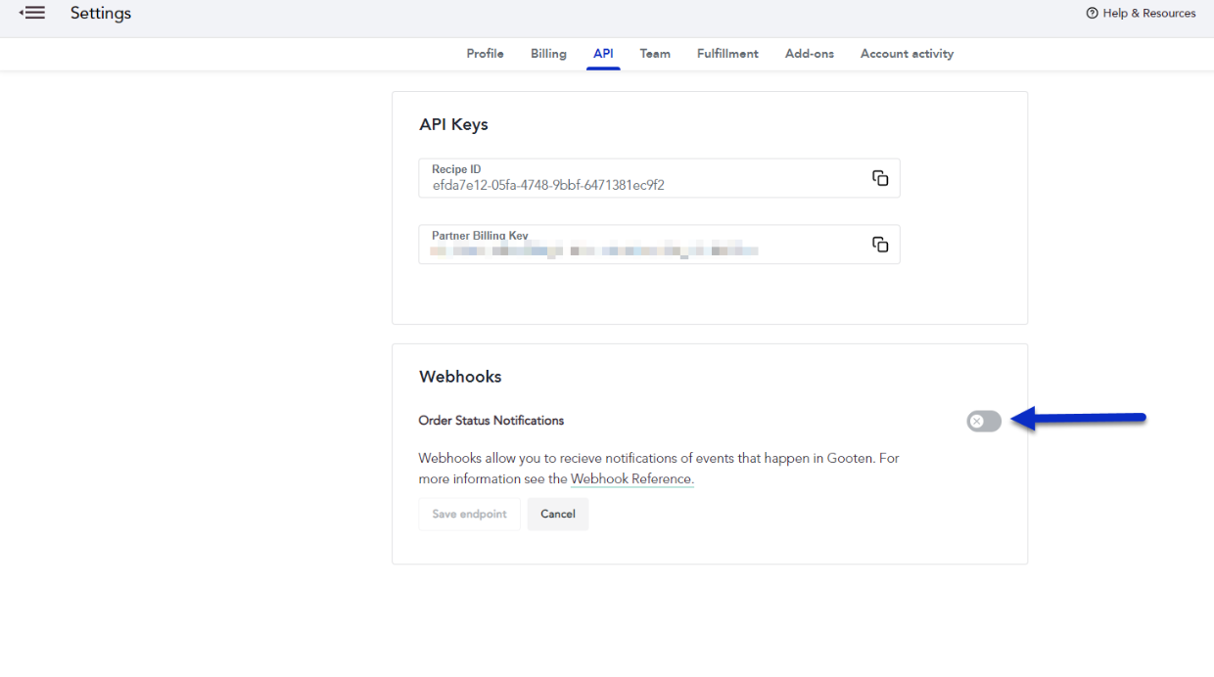Click the Webhooks heading

point(460,377)
